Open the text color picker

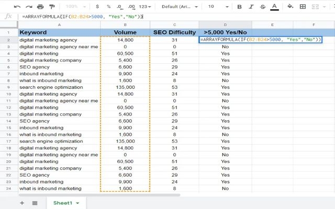[x=274, y=7]
